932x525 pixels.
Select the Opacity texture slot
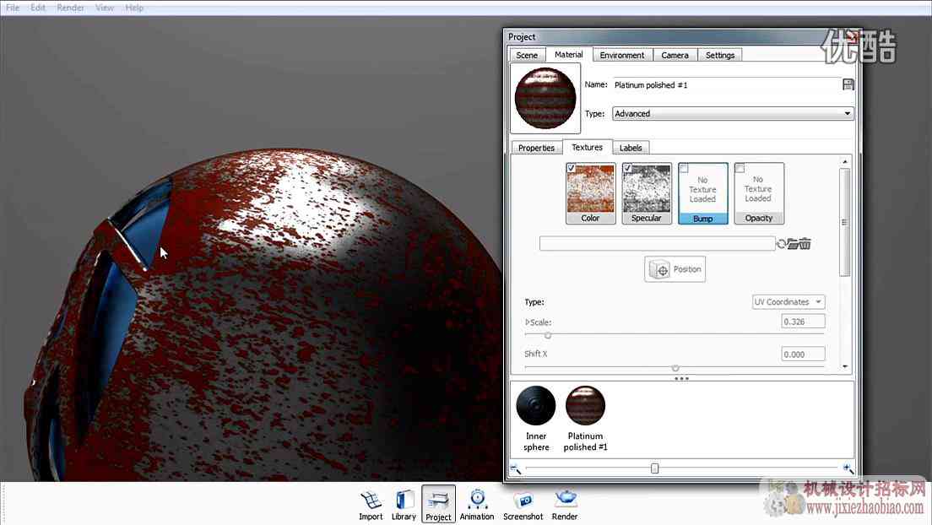point(758,193)
